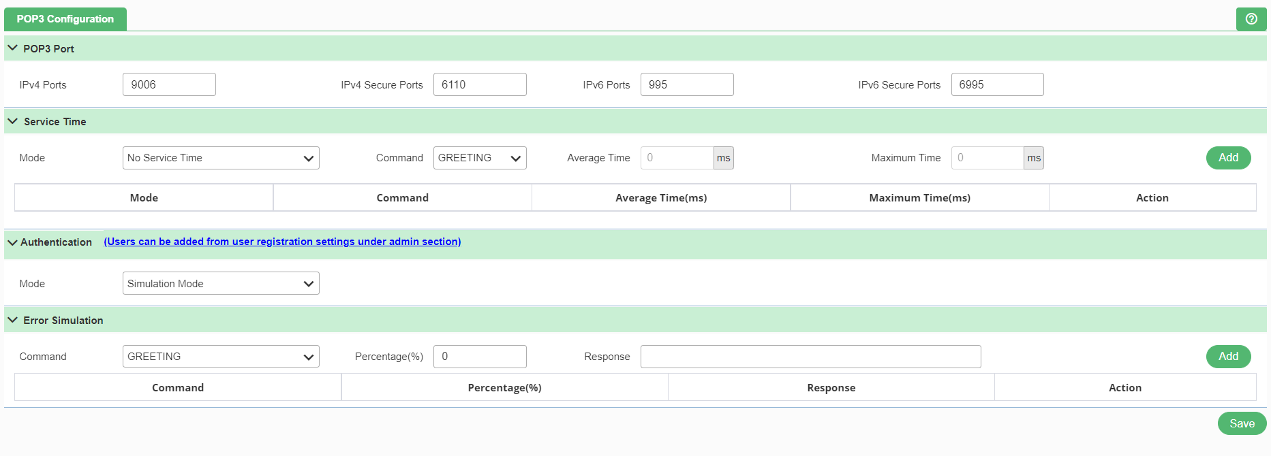The width and height of the screenshot is (1271, 456).
Task: Click the Maximum Time(ms) column header
Action: tap(920, 198)
